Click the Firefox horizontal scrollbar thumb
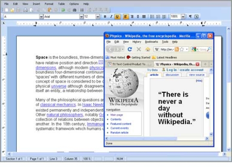 click(143, 138)
